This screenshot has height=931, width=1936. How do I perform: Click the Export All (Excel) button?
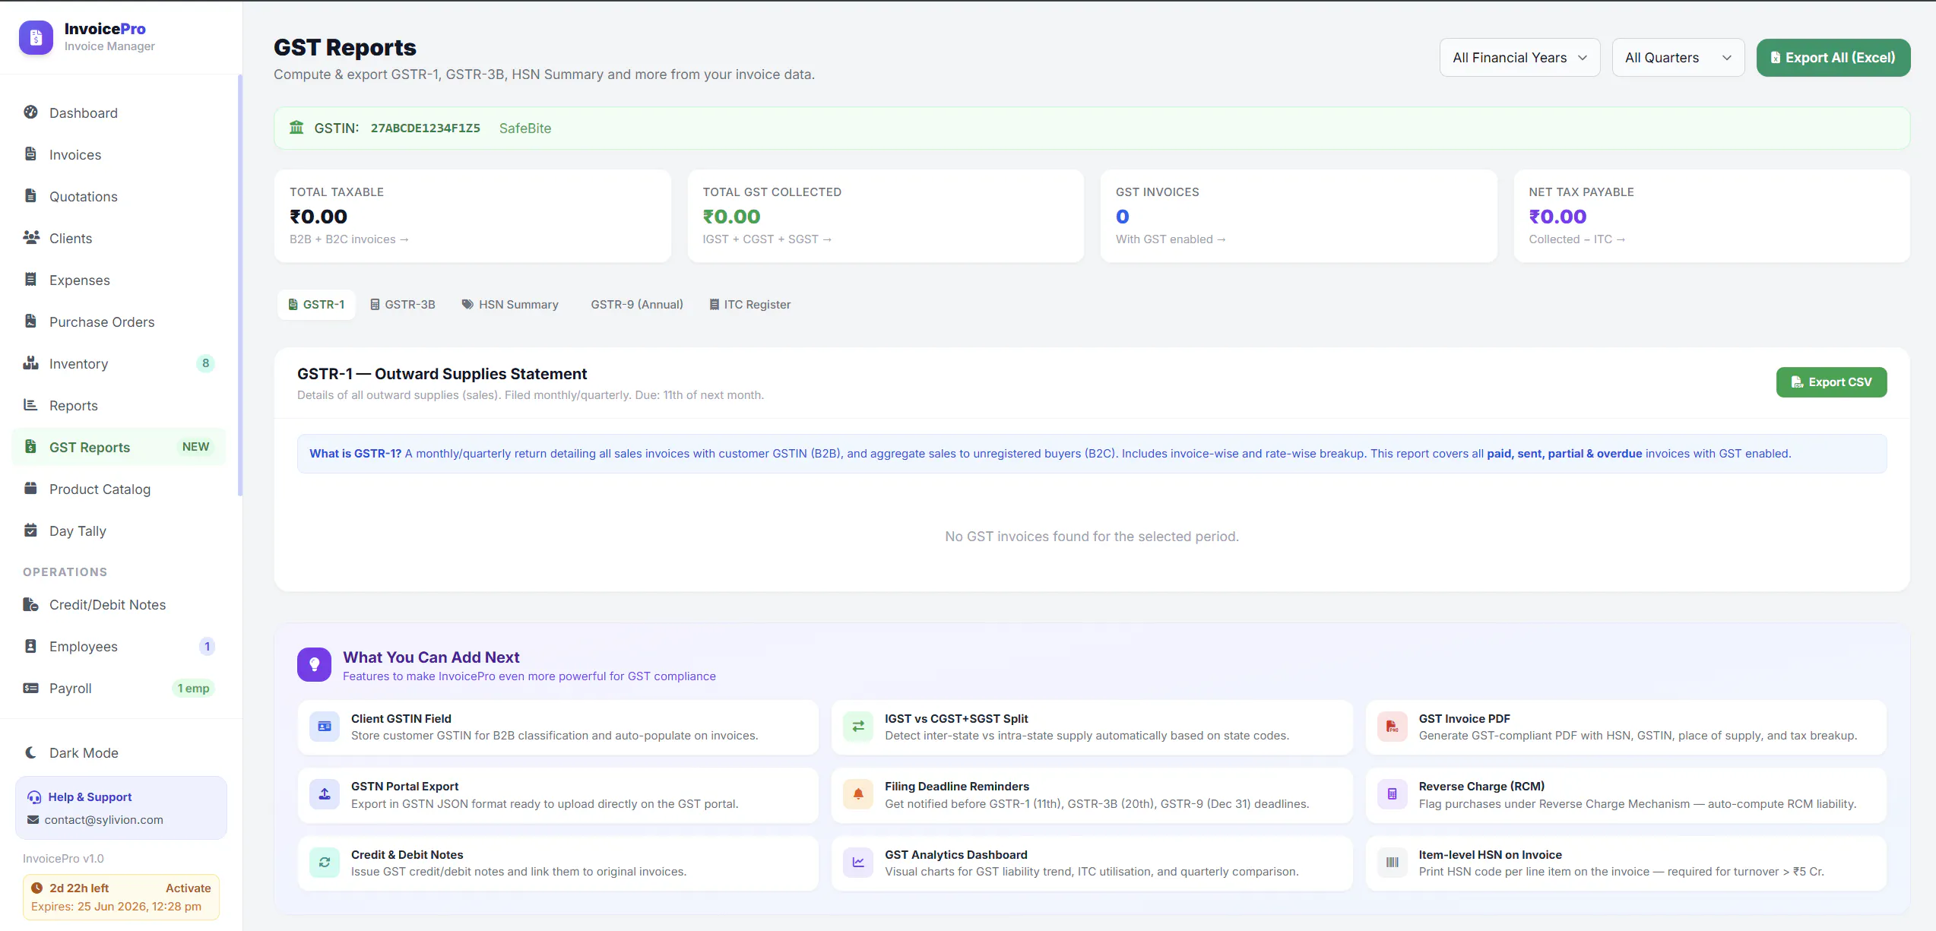coord(1833,58)
